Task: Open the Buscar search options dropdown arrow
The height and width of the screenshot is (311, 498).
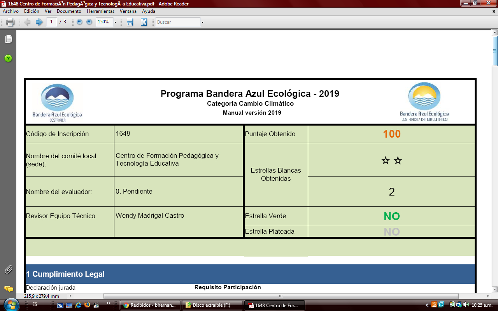Action: (x=202, y=22)
